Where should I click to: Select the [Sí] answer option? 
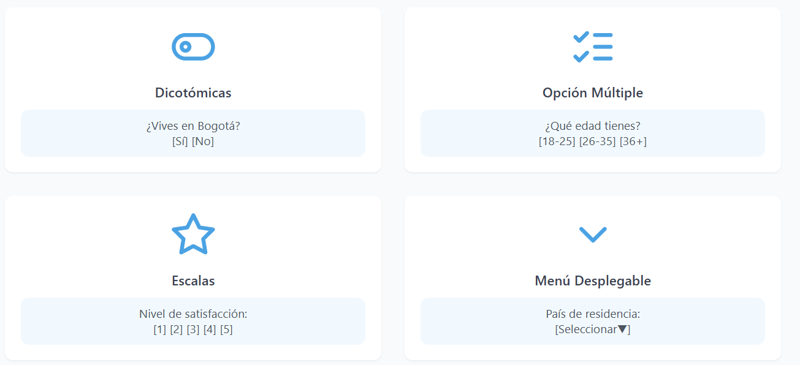(180, 141)
